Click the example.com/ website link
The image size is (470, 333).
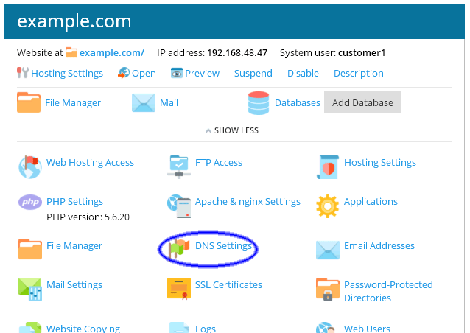click(x=111, y=53)
